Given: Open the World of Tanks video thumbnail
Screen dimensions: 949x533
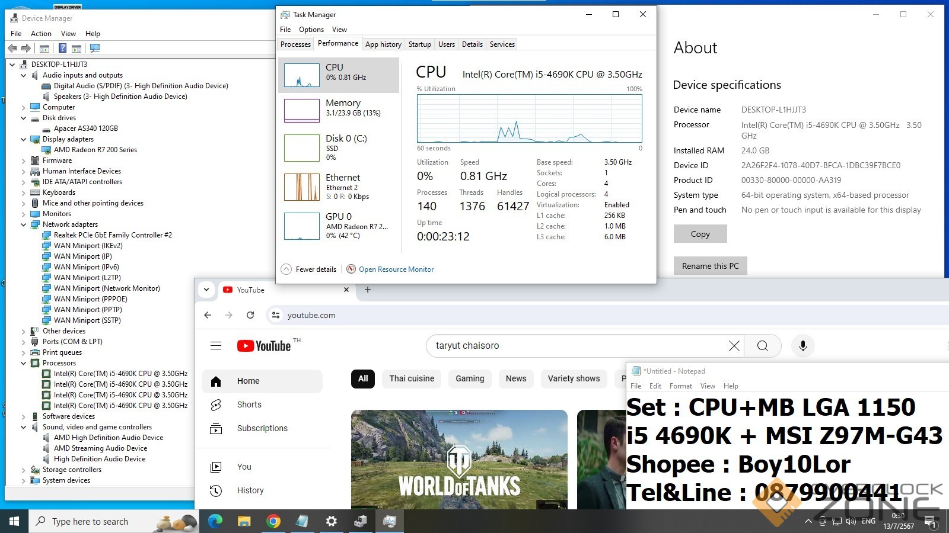Looking at the screenshot, I should (x=459, y=459).
